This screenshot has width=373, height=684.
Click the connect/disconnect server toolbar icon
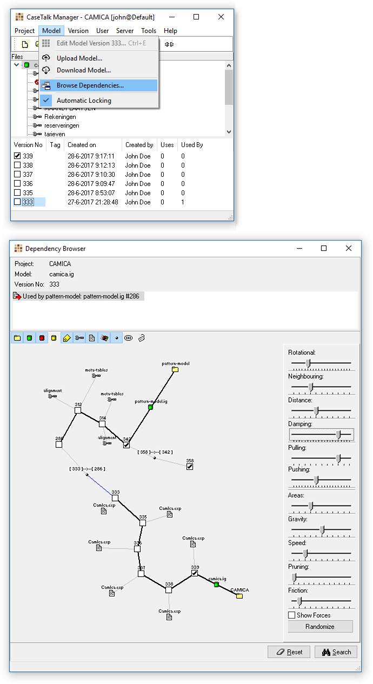(x=169, y=44)
